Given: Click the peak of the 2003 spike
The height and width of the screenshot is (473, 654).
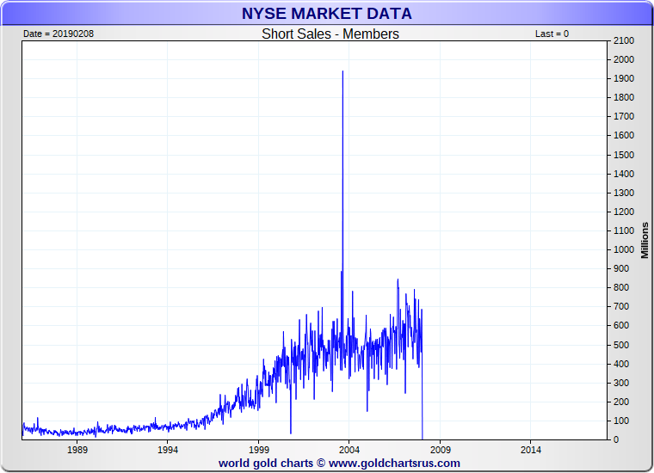Looking at the screenshot, I should click(342, 71).
